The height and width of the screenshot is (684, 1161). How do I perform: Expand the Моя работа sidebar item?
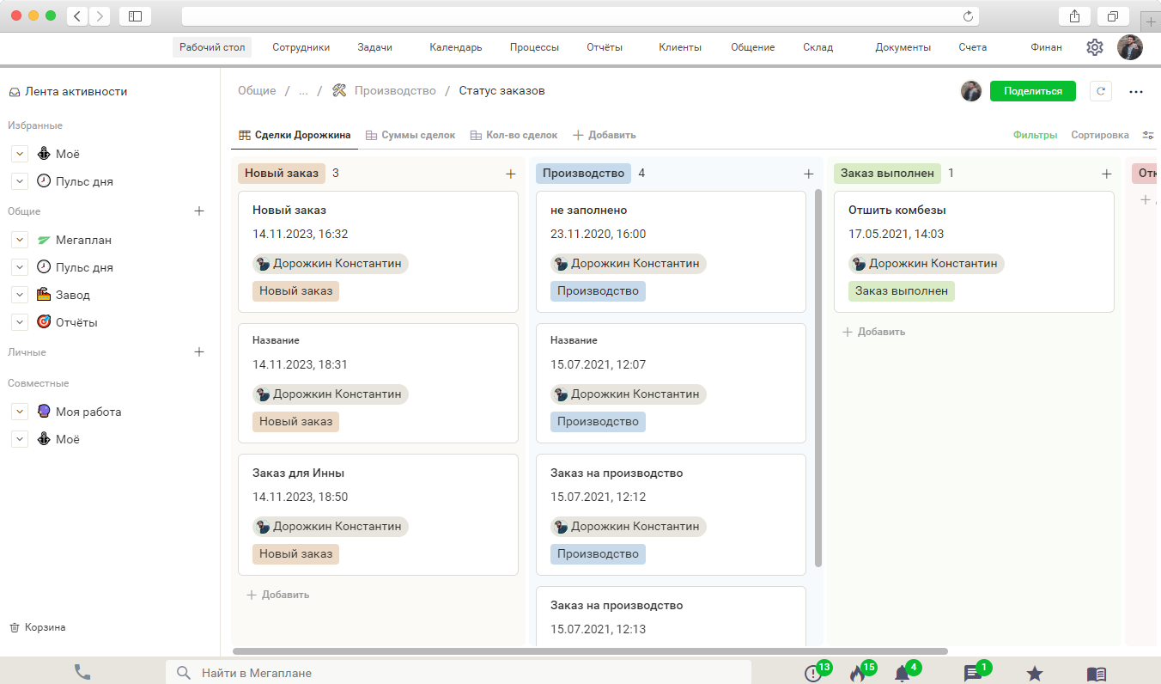20,412
